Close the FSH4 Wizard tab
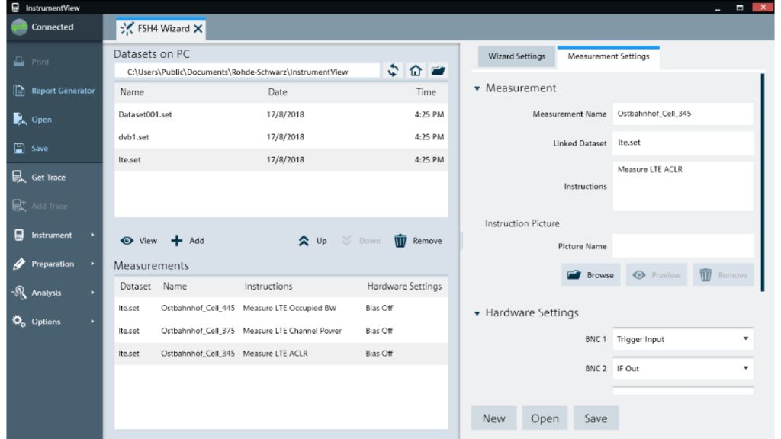Screen dimensions: 781x439 tap(198, 29)
